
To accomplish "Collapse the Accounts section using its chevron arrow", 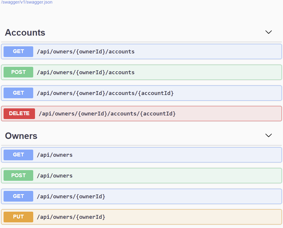I will pyautogui.click(x=268, y=32).
